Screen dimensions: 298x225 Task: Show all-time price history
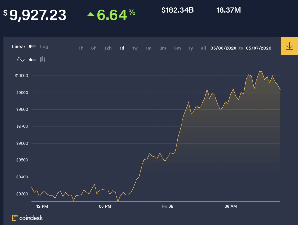pos(203,48)
